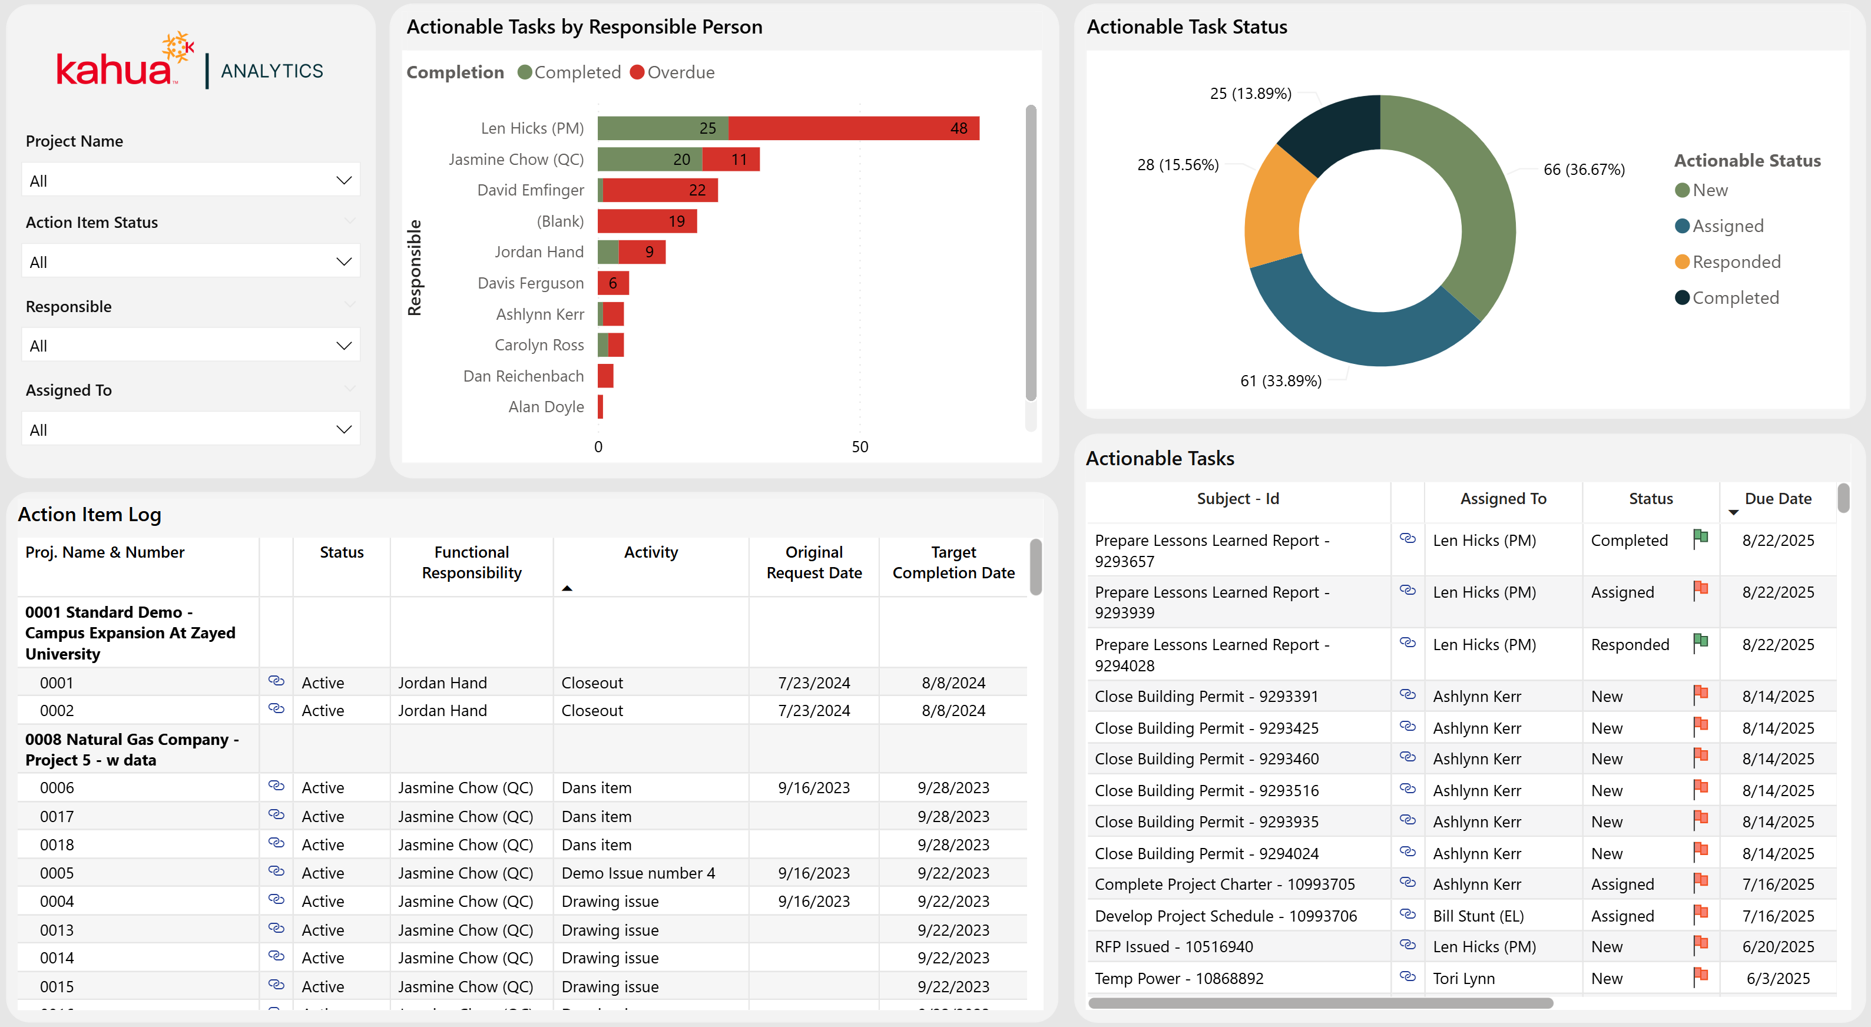1871x1027 pixels.
Task: Click green flag on Completed Lessons Learned row
Action: (1700, 538)
